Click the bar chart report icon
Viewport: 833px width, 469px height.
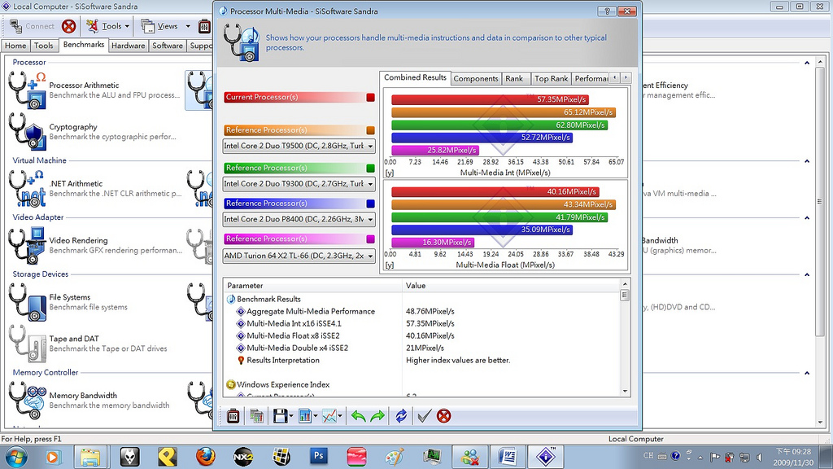click(x=304, y=416)
